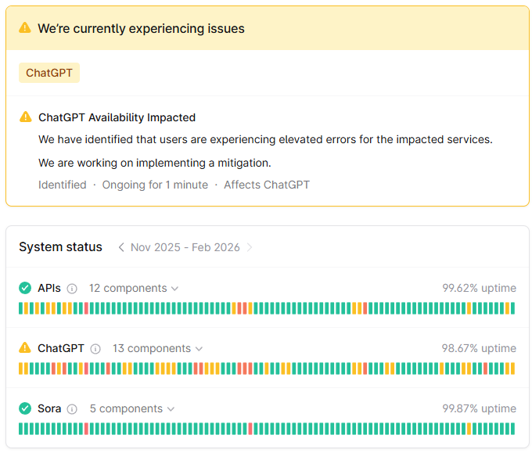The width and height of the screenshot is (532, 453).
Task: Open the info icon next to APIs
Action: click(x=72, y=289)
